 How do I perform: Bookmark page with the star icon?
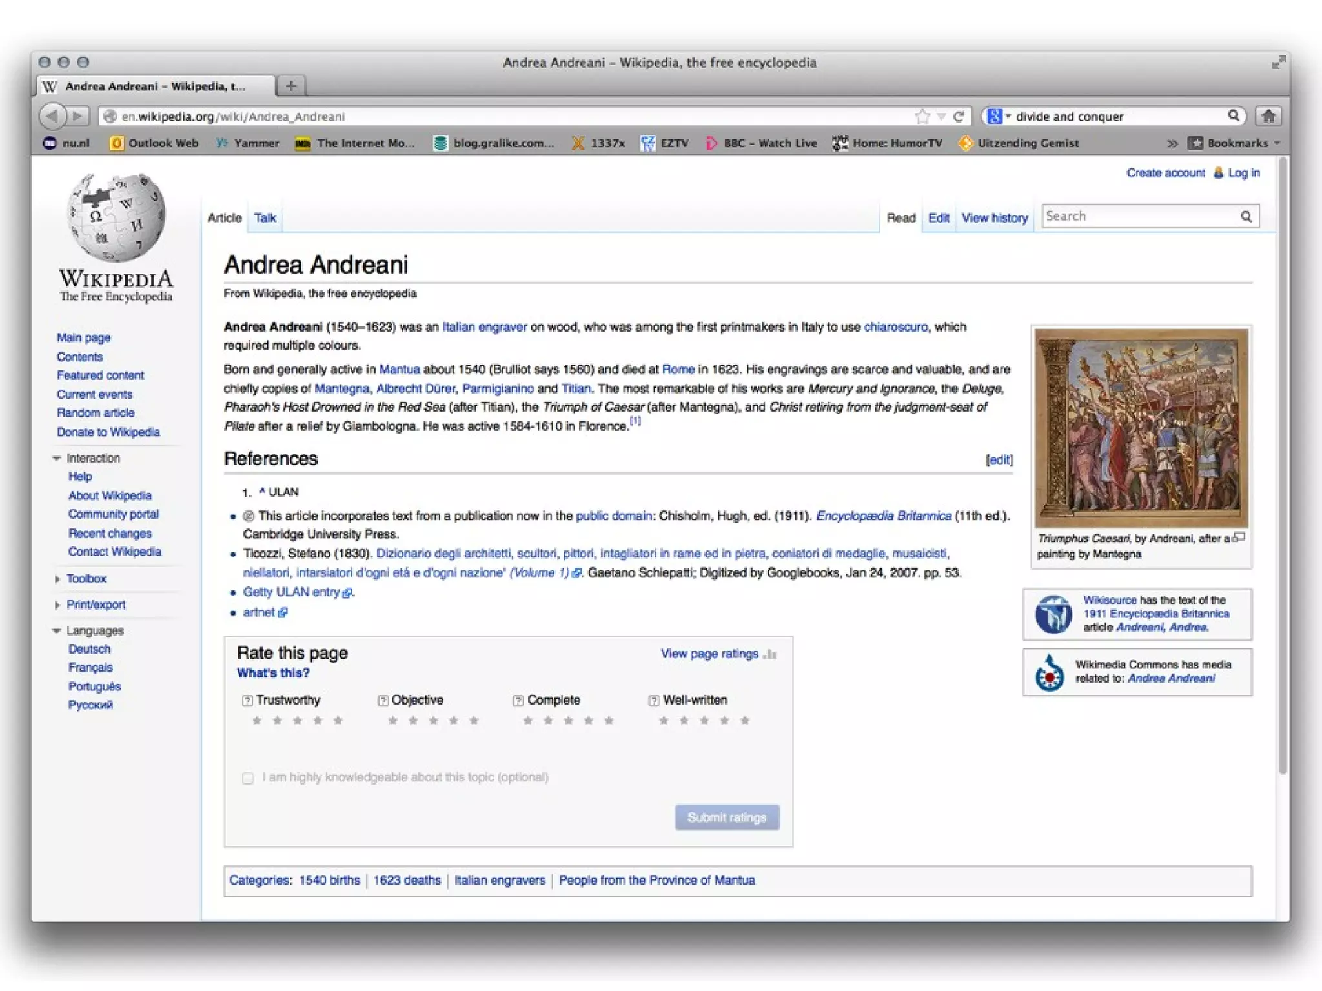[922, 116]
